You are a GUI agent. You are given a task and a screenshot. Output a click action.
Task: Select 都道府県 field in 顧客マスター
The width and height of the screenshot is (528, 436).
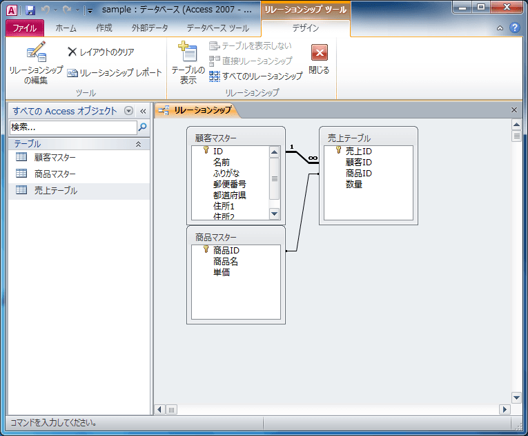pyautogui.click(x=230, y=196)
